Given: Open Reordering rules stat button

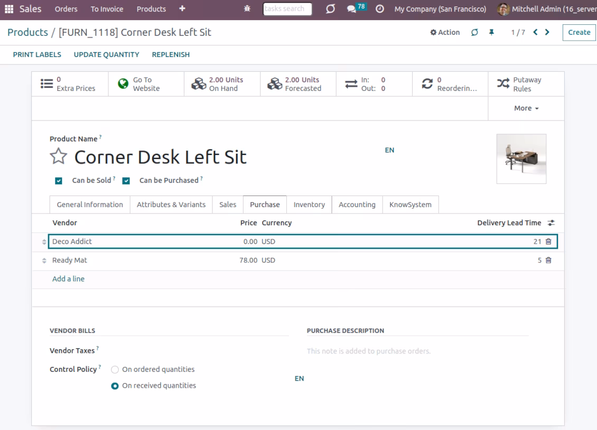Looking at the screenshot, I should (450, 84).
